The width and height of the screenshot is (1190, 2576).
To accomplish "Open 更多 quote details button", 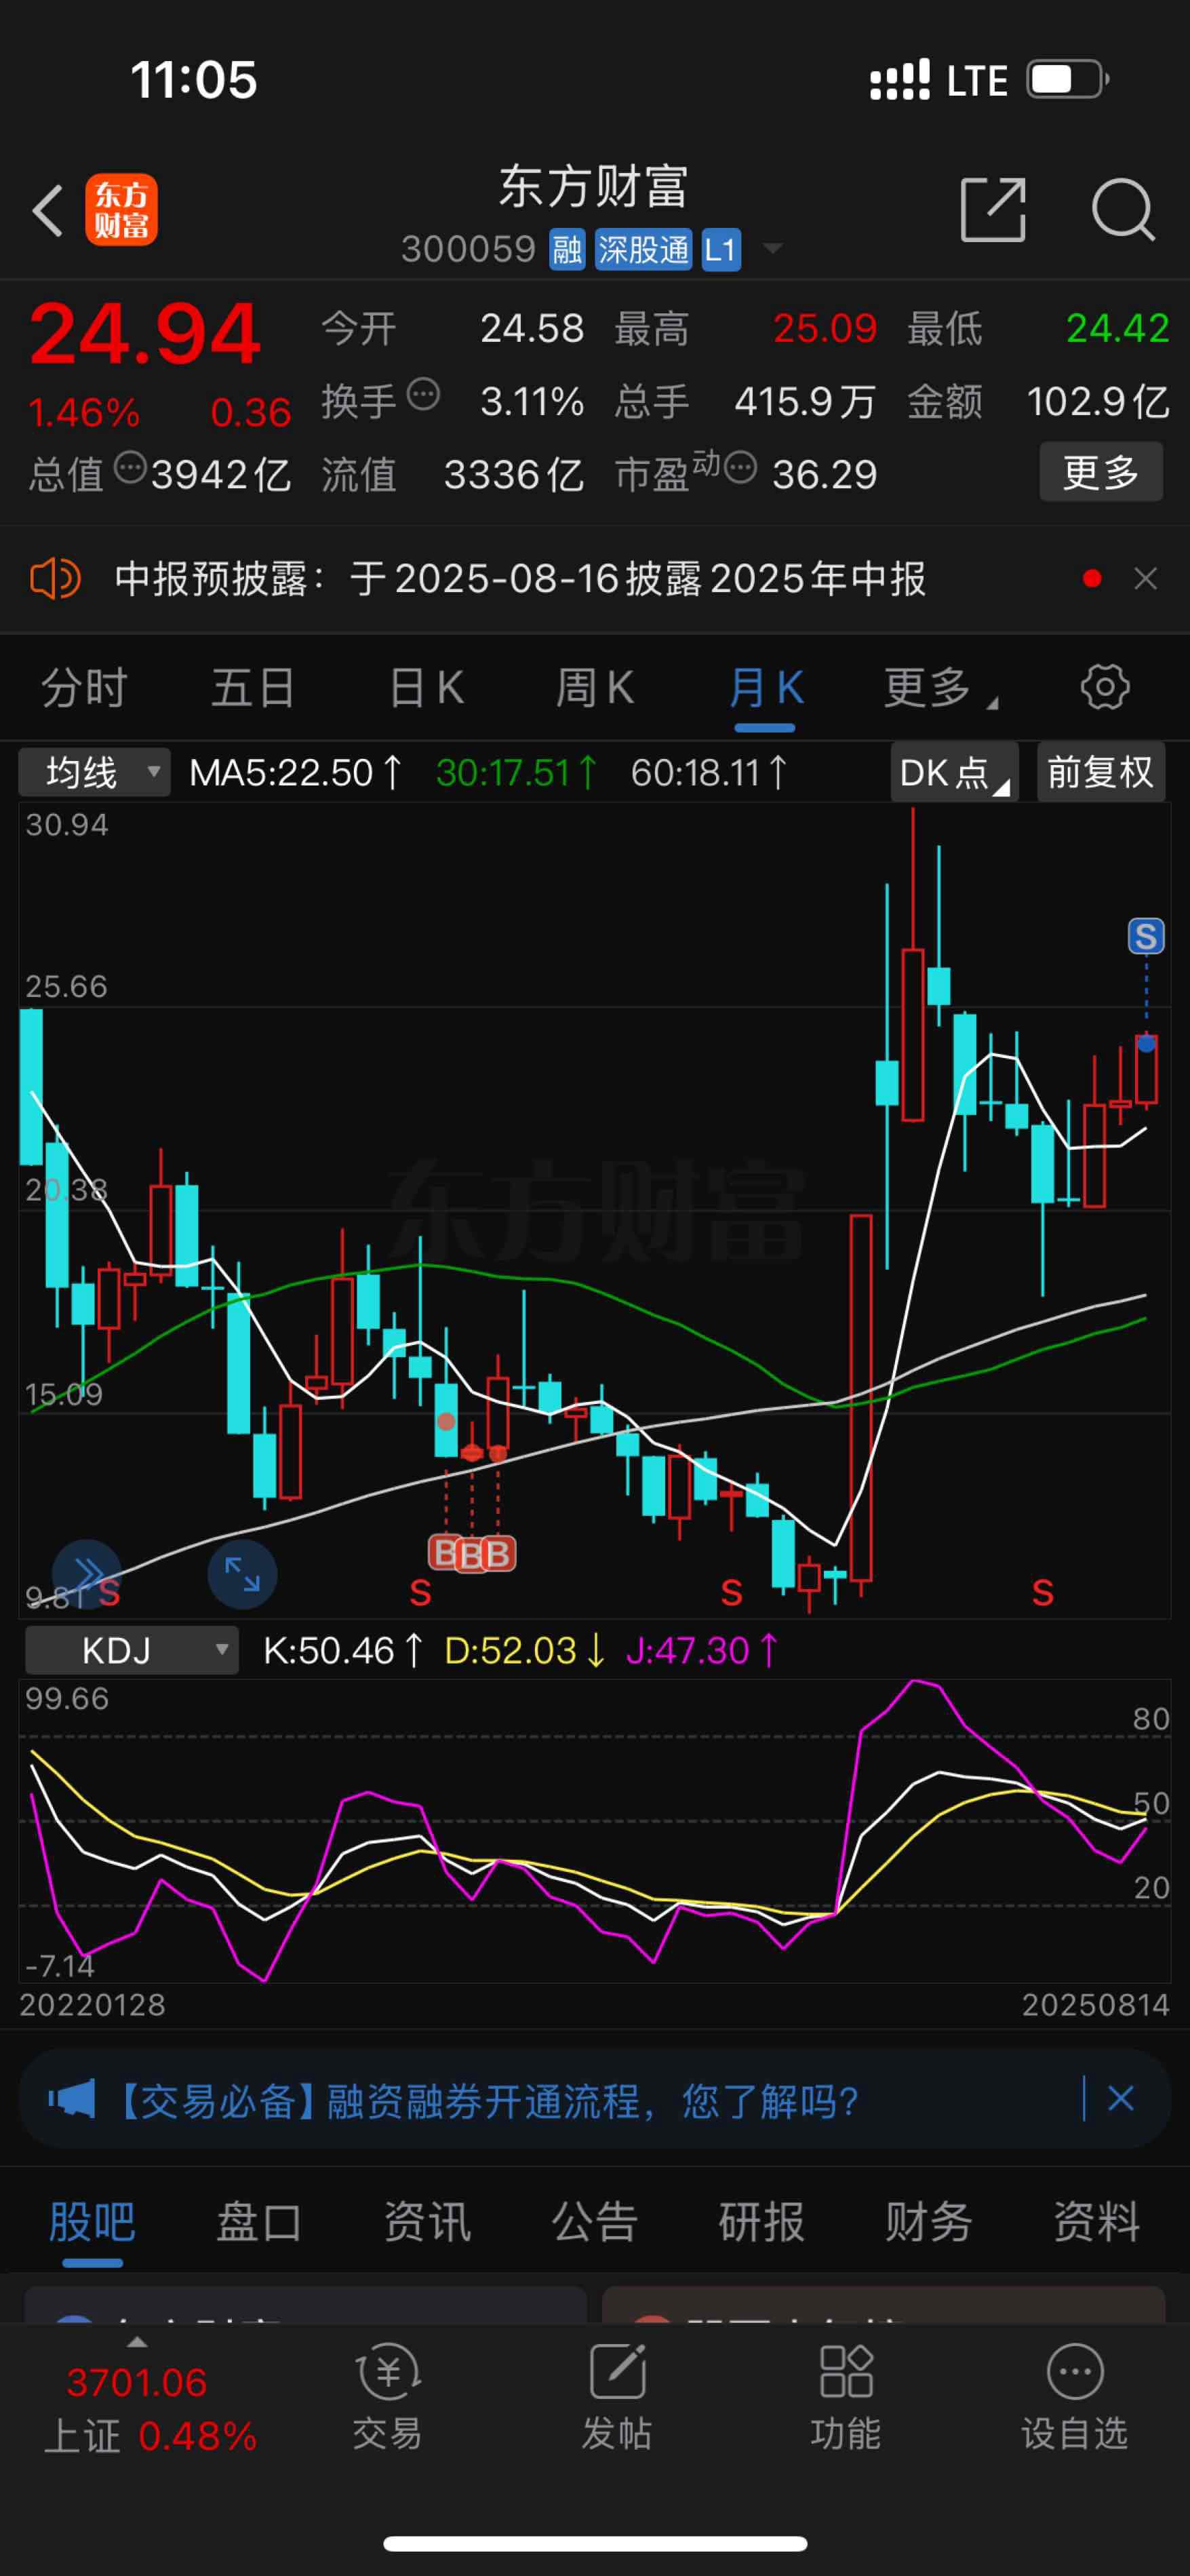I will (x=1101, y=471).
